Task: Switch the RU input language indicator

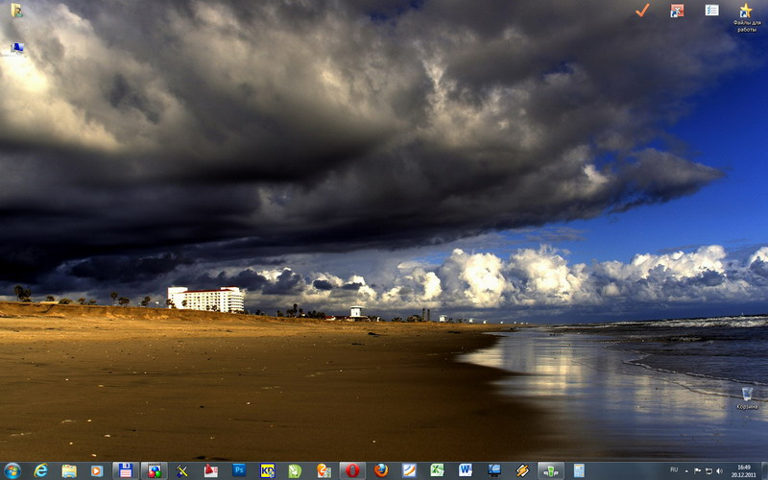Action: click(673, 470)
